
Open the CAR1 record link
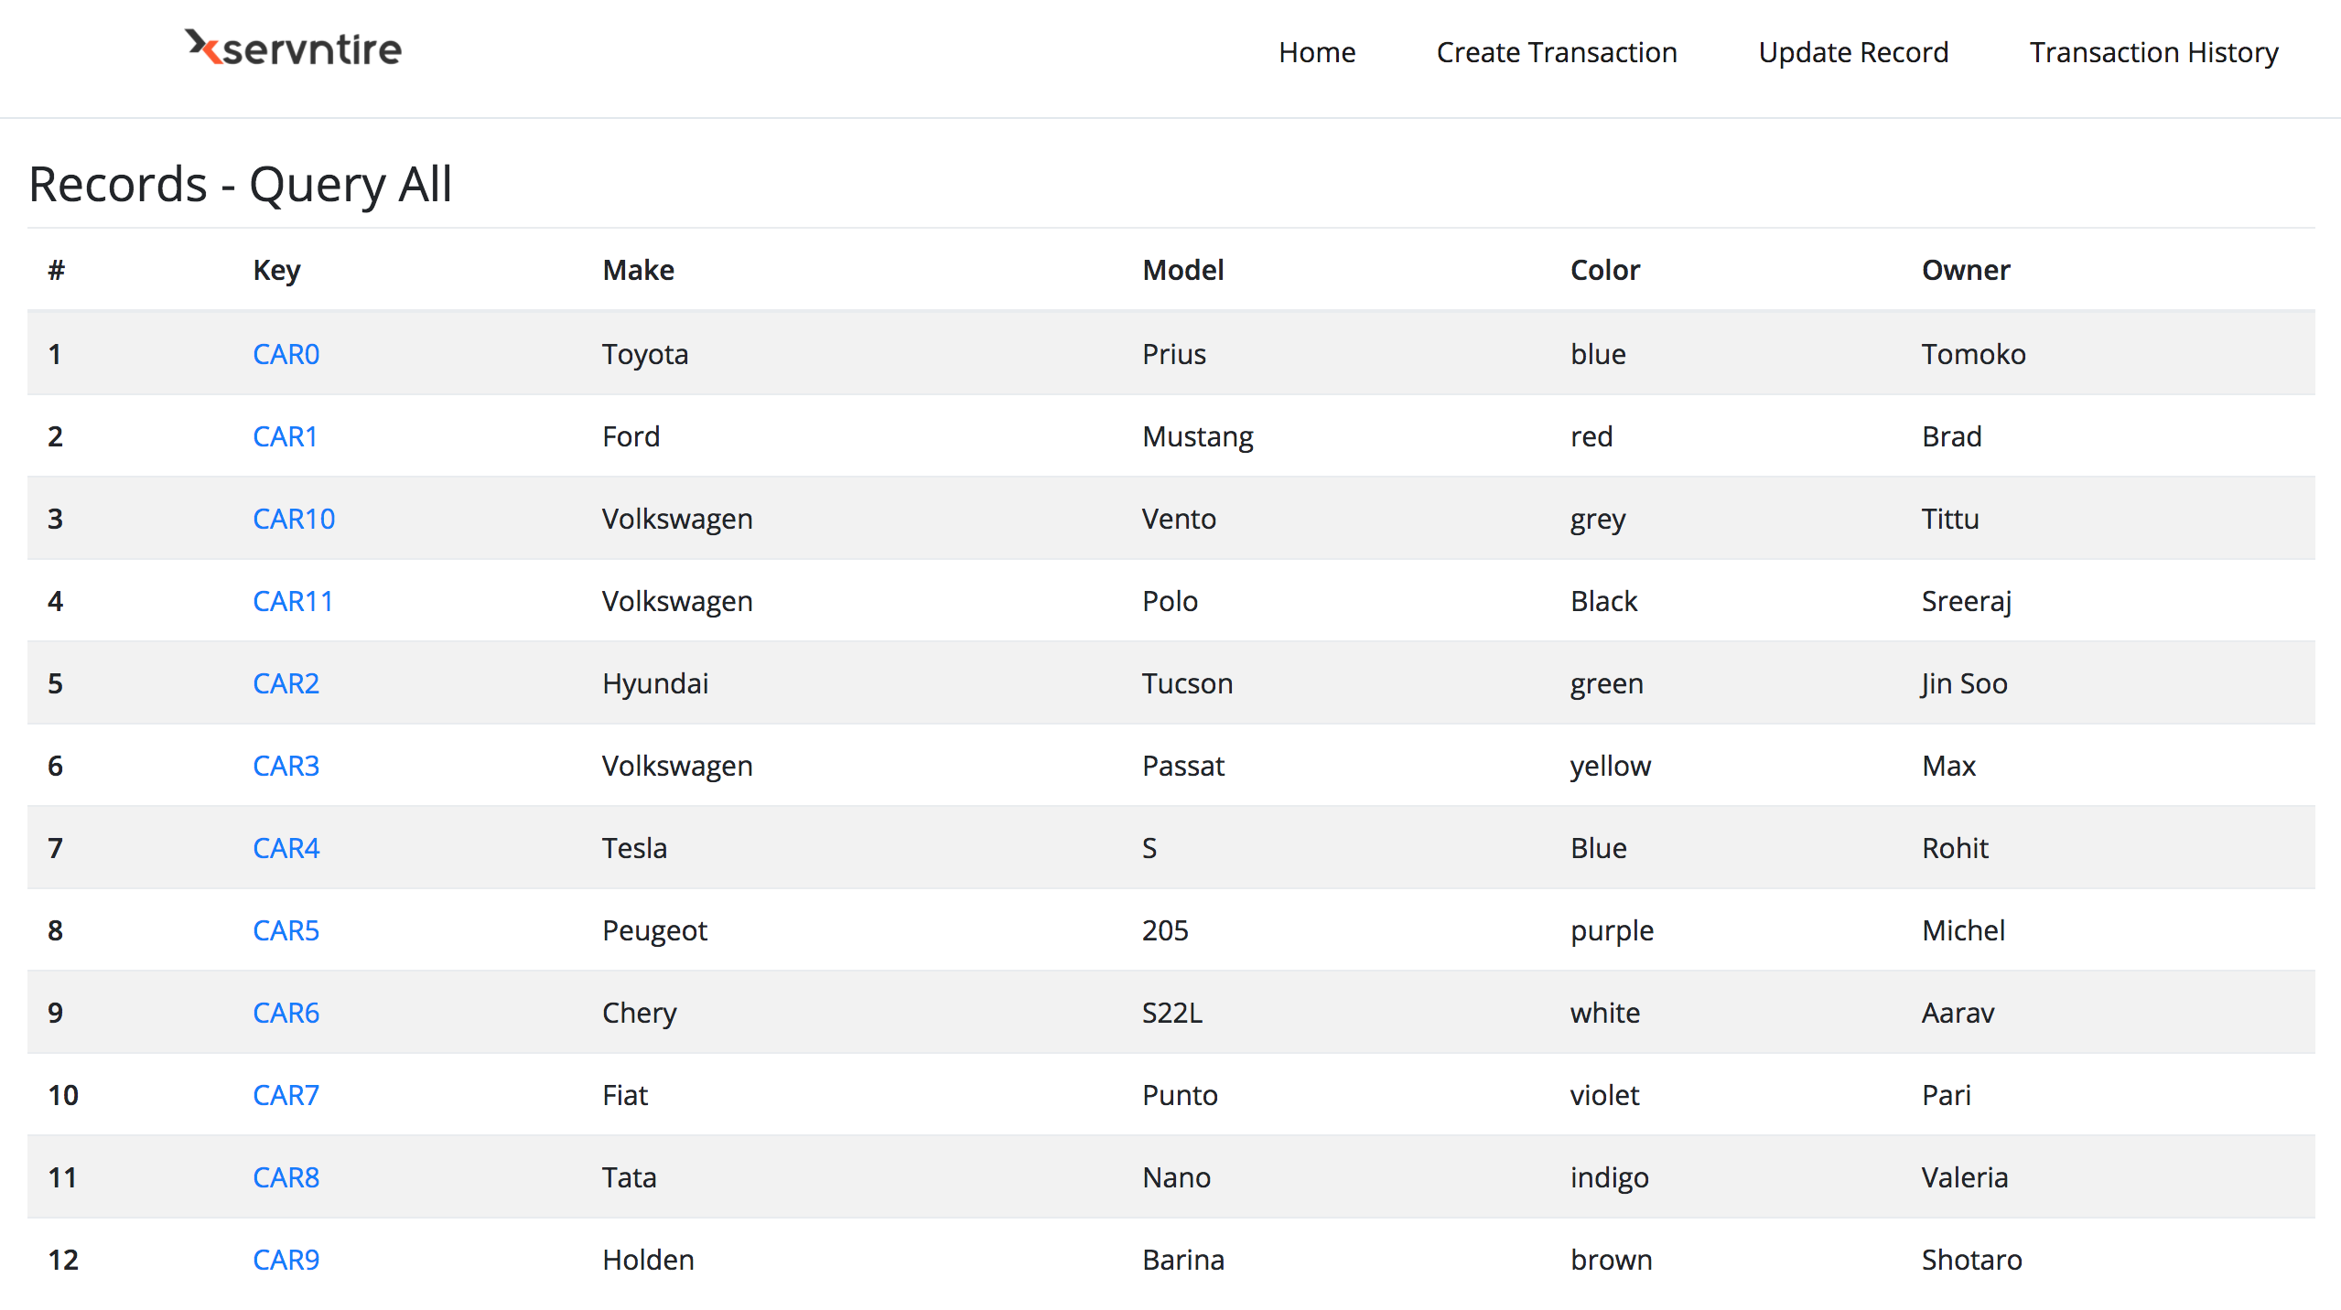(x=285, y=436)
